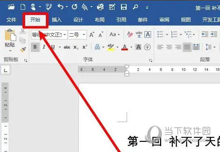
Task: Open font color dropdown arrow
Action: tap(132, 47)
